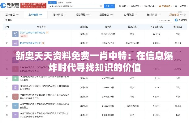
Task: Click the 1.21% ratio cell in row 6
Action: (156, 78)
